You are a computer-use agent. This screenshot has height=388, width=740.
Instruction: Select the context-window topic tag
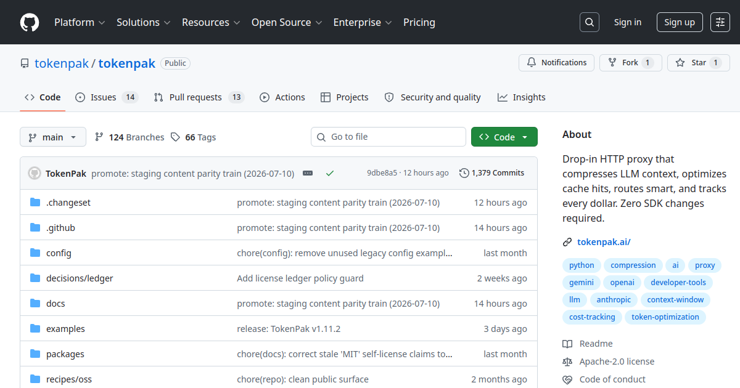[676, 300]
